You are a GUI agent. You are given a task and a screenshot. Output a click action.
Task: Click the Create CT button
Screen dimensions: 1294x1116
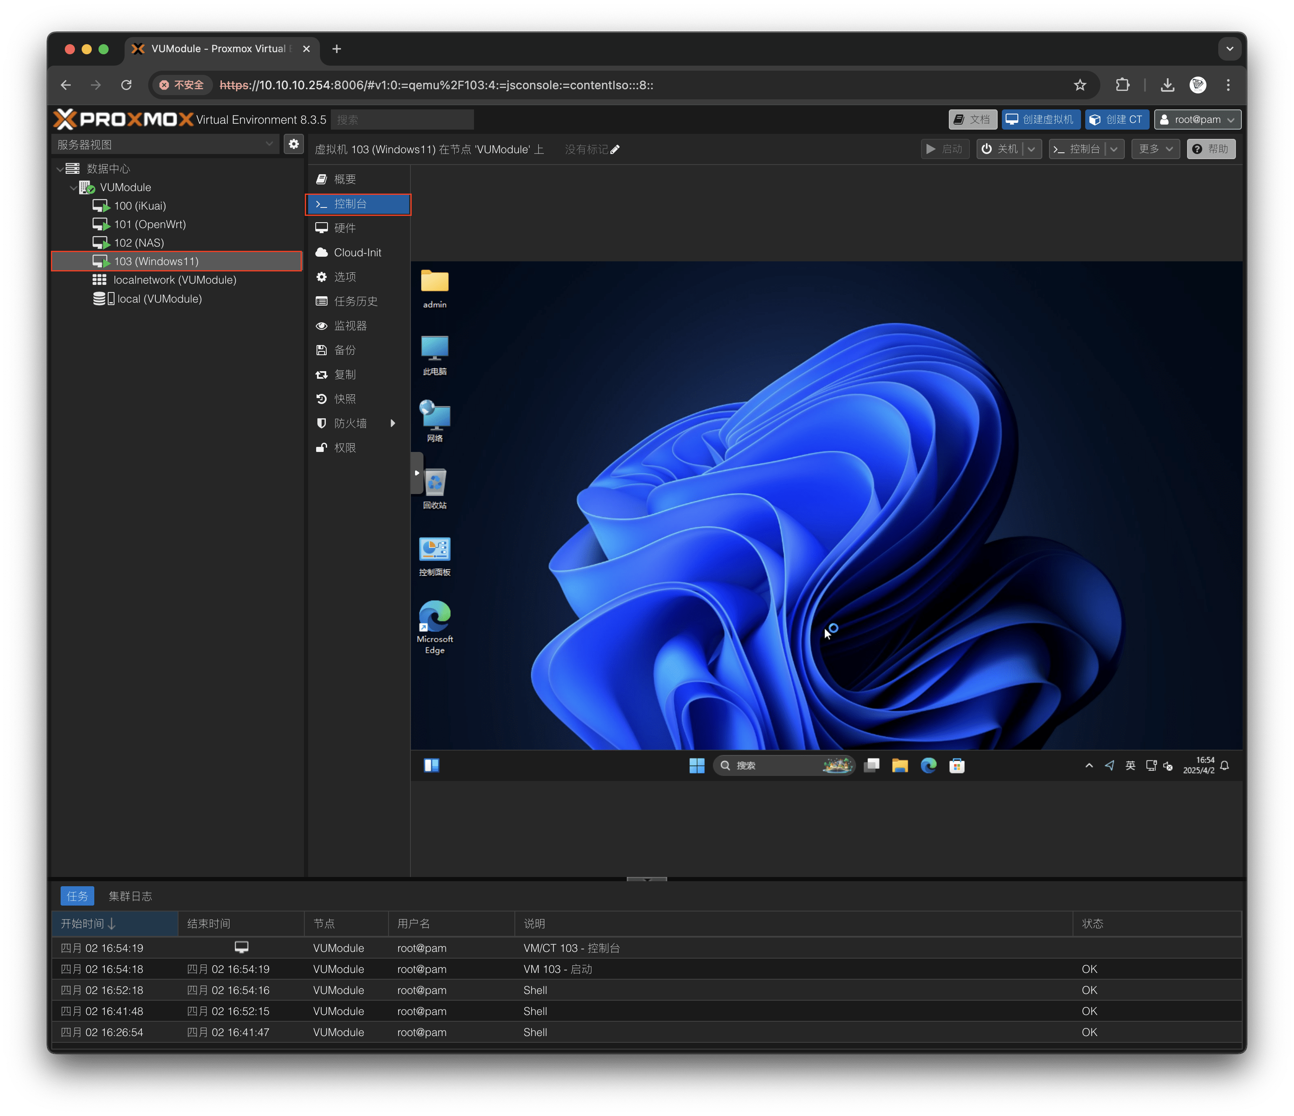tap(1116, 120)
